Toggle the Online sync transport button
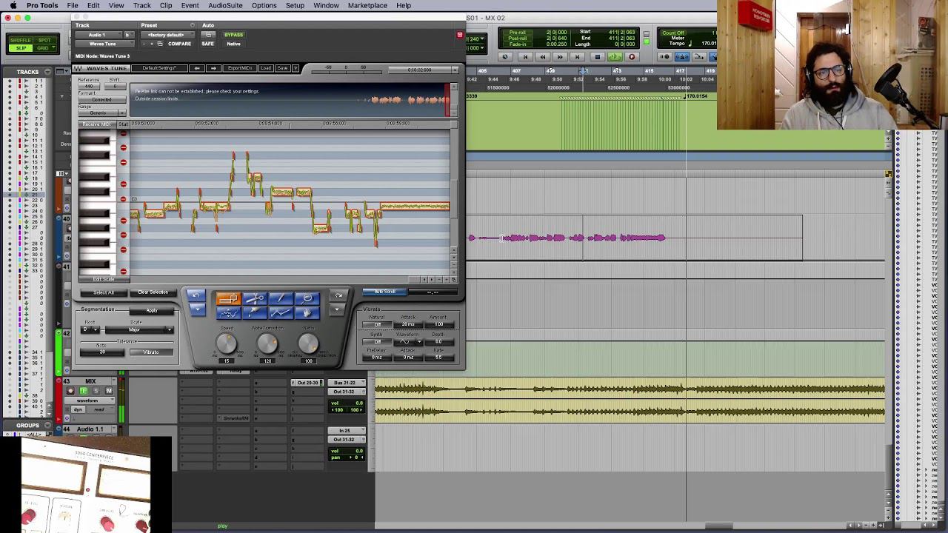Screen dimensions: 948x533 [x=505, y=57]
